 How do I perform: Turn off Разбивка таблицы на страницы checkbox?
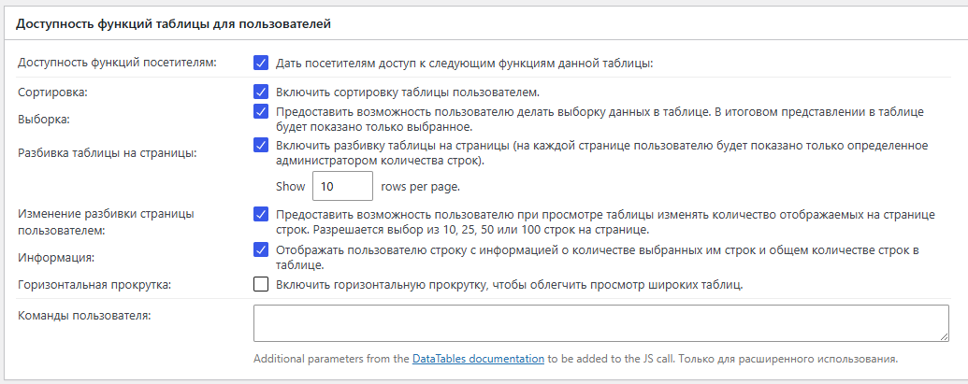[261, 146]
